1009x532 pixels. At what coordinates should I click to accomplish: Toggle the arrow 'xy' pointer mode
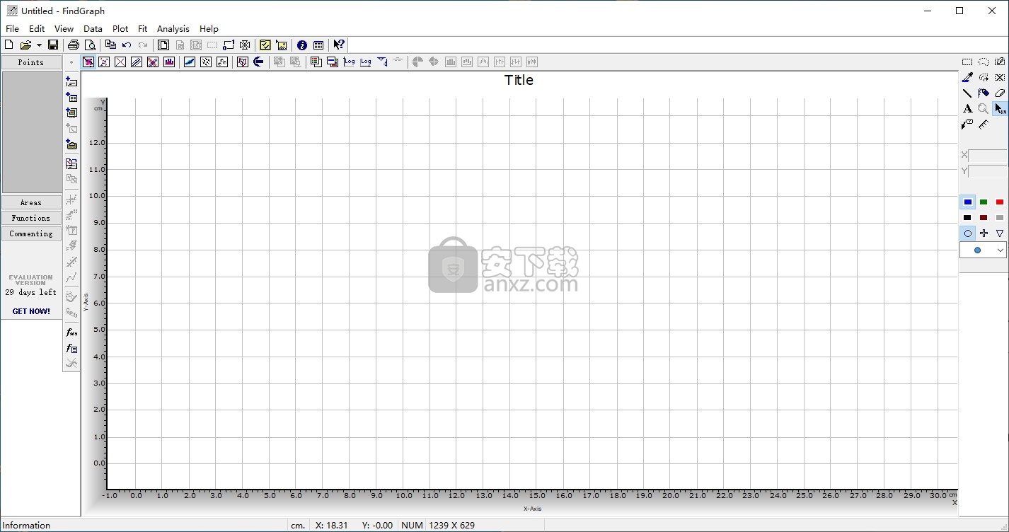pyautogui.click(x=1000, y=108)
